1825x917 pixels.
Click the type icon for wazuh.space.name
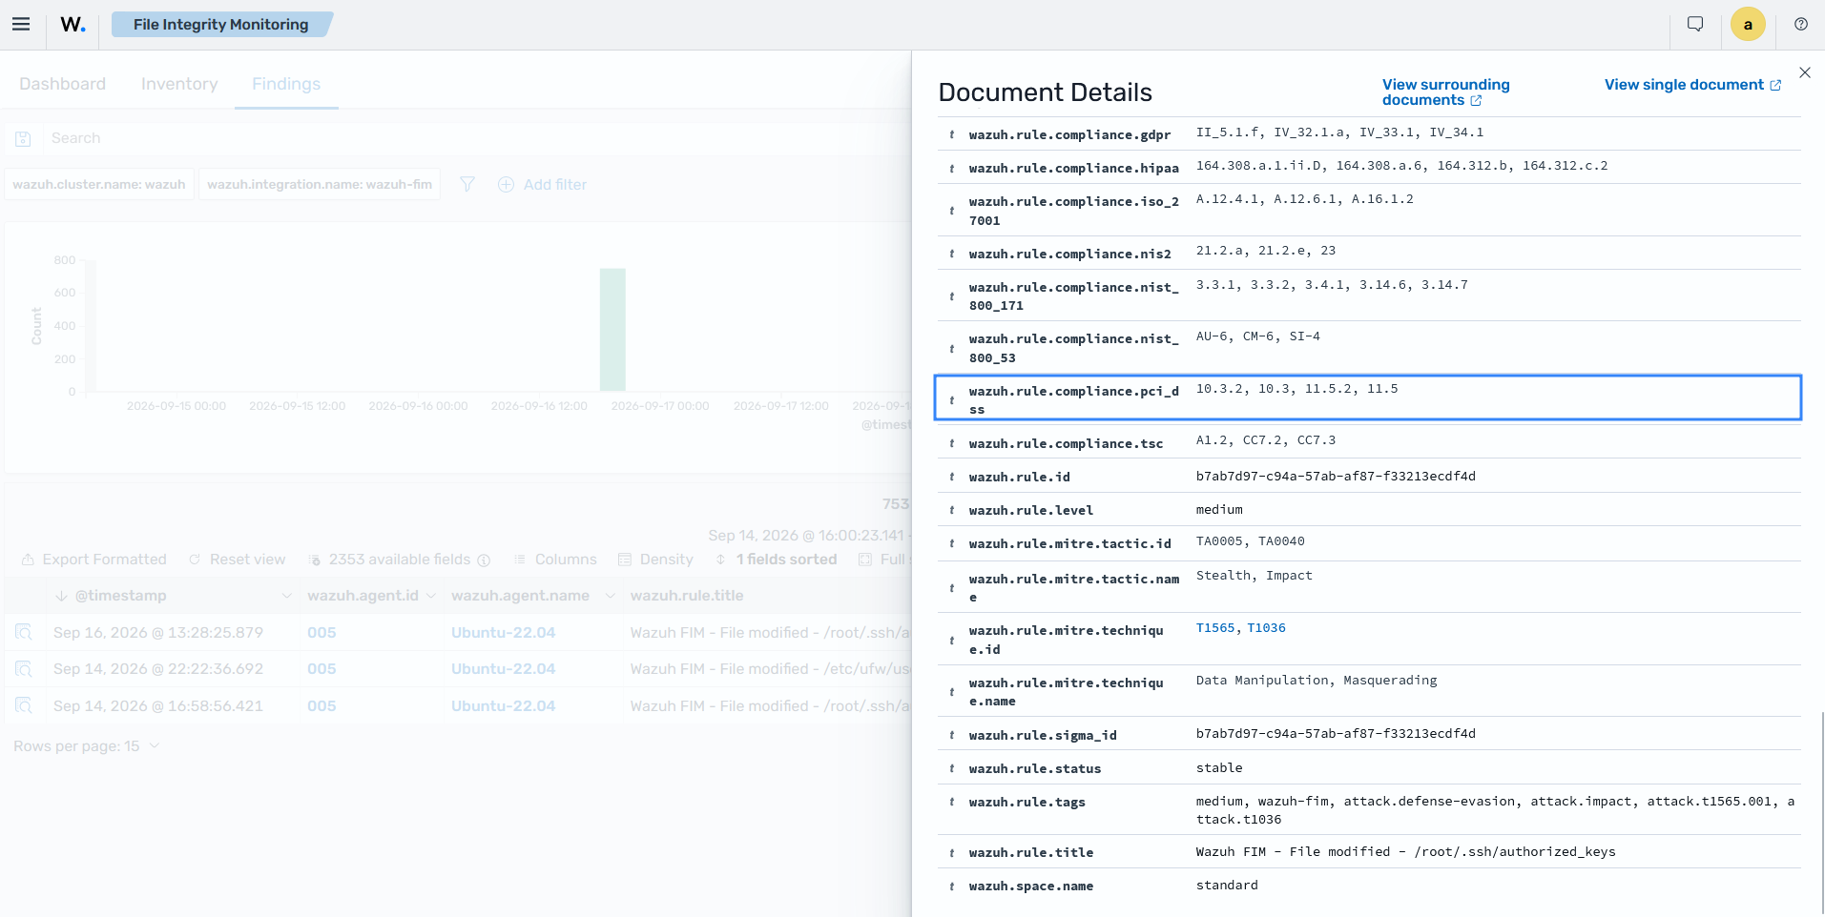952,886
